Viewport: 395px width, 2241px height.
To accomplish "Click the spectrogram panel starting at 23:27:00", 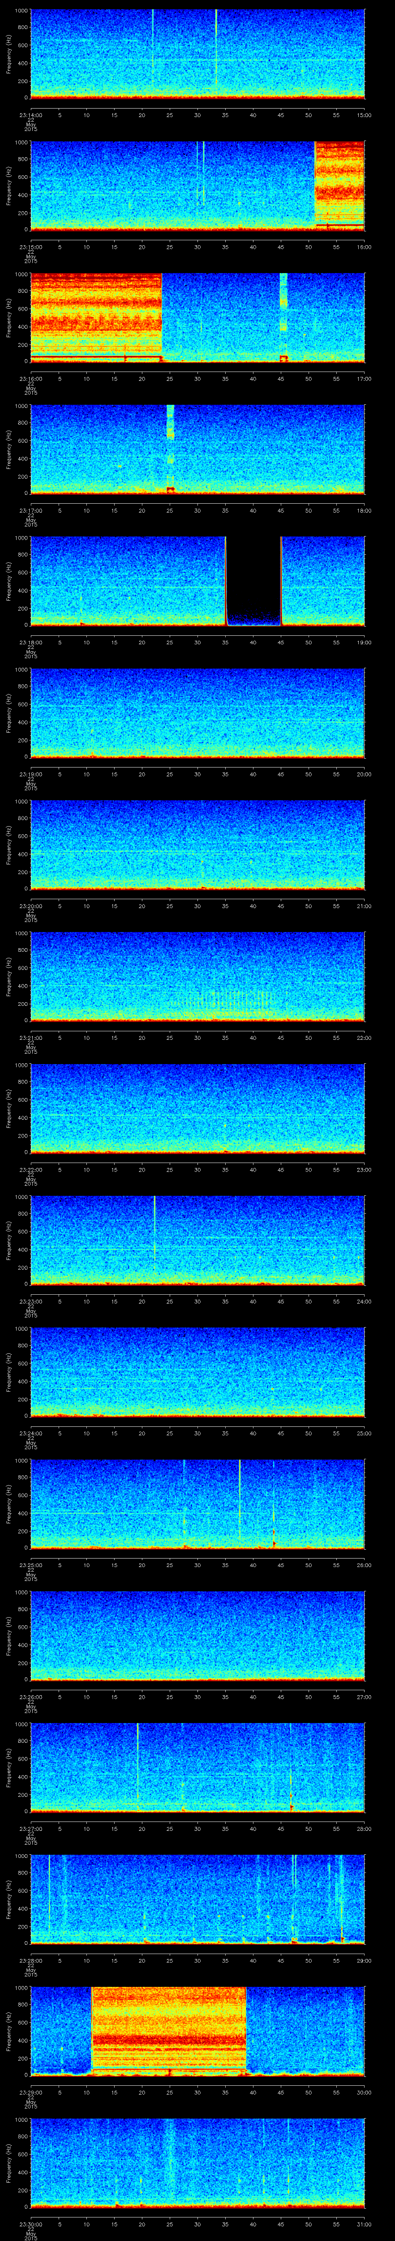I will tap(197, 1768).
